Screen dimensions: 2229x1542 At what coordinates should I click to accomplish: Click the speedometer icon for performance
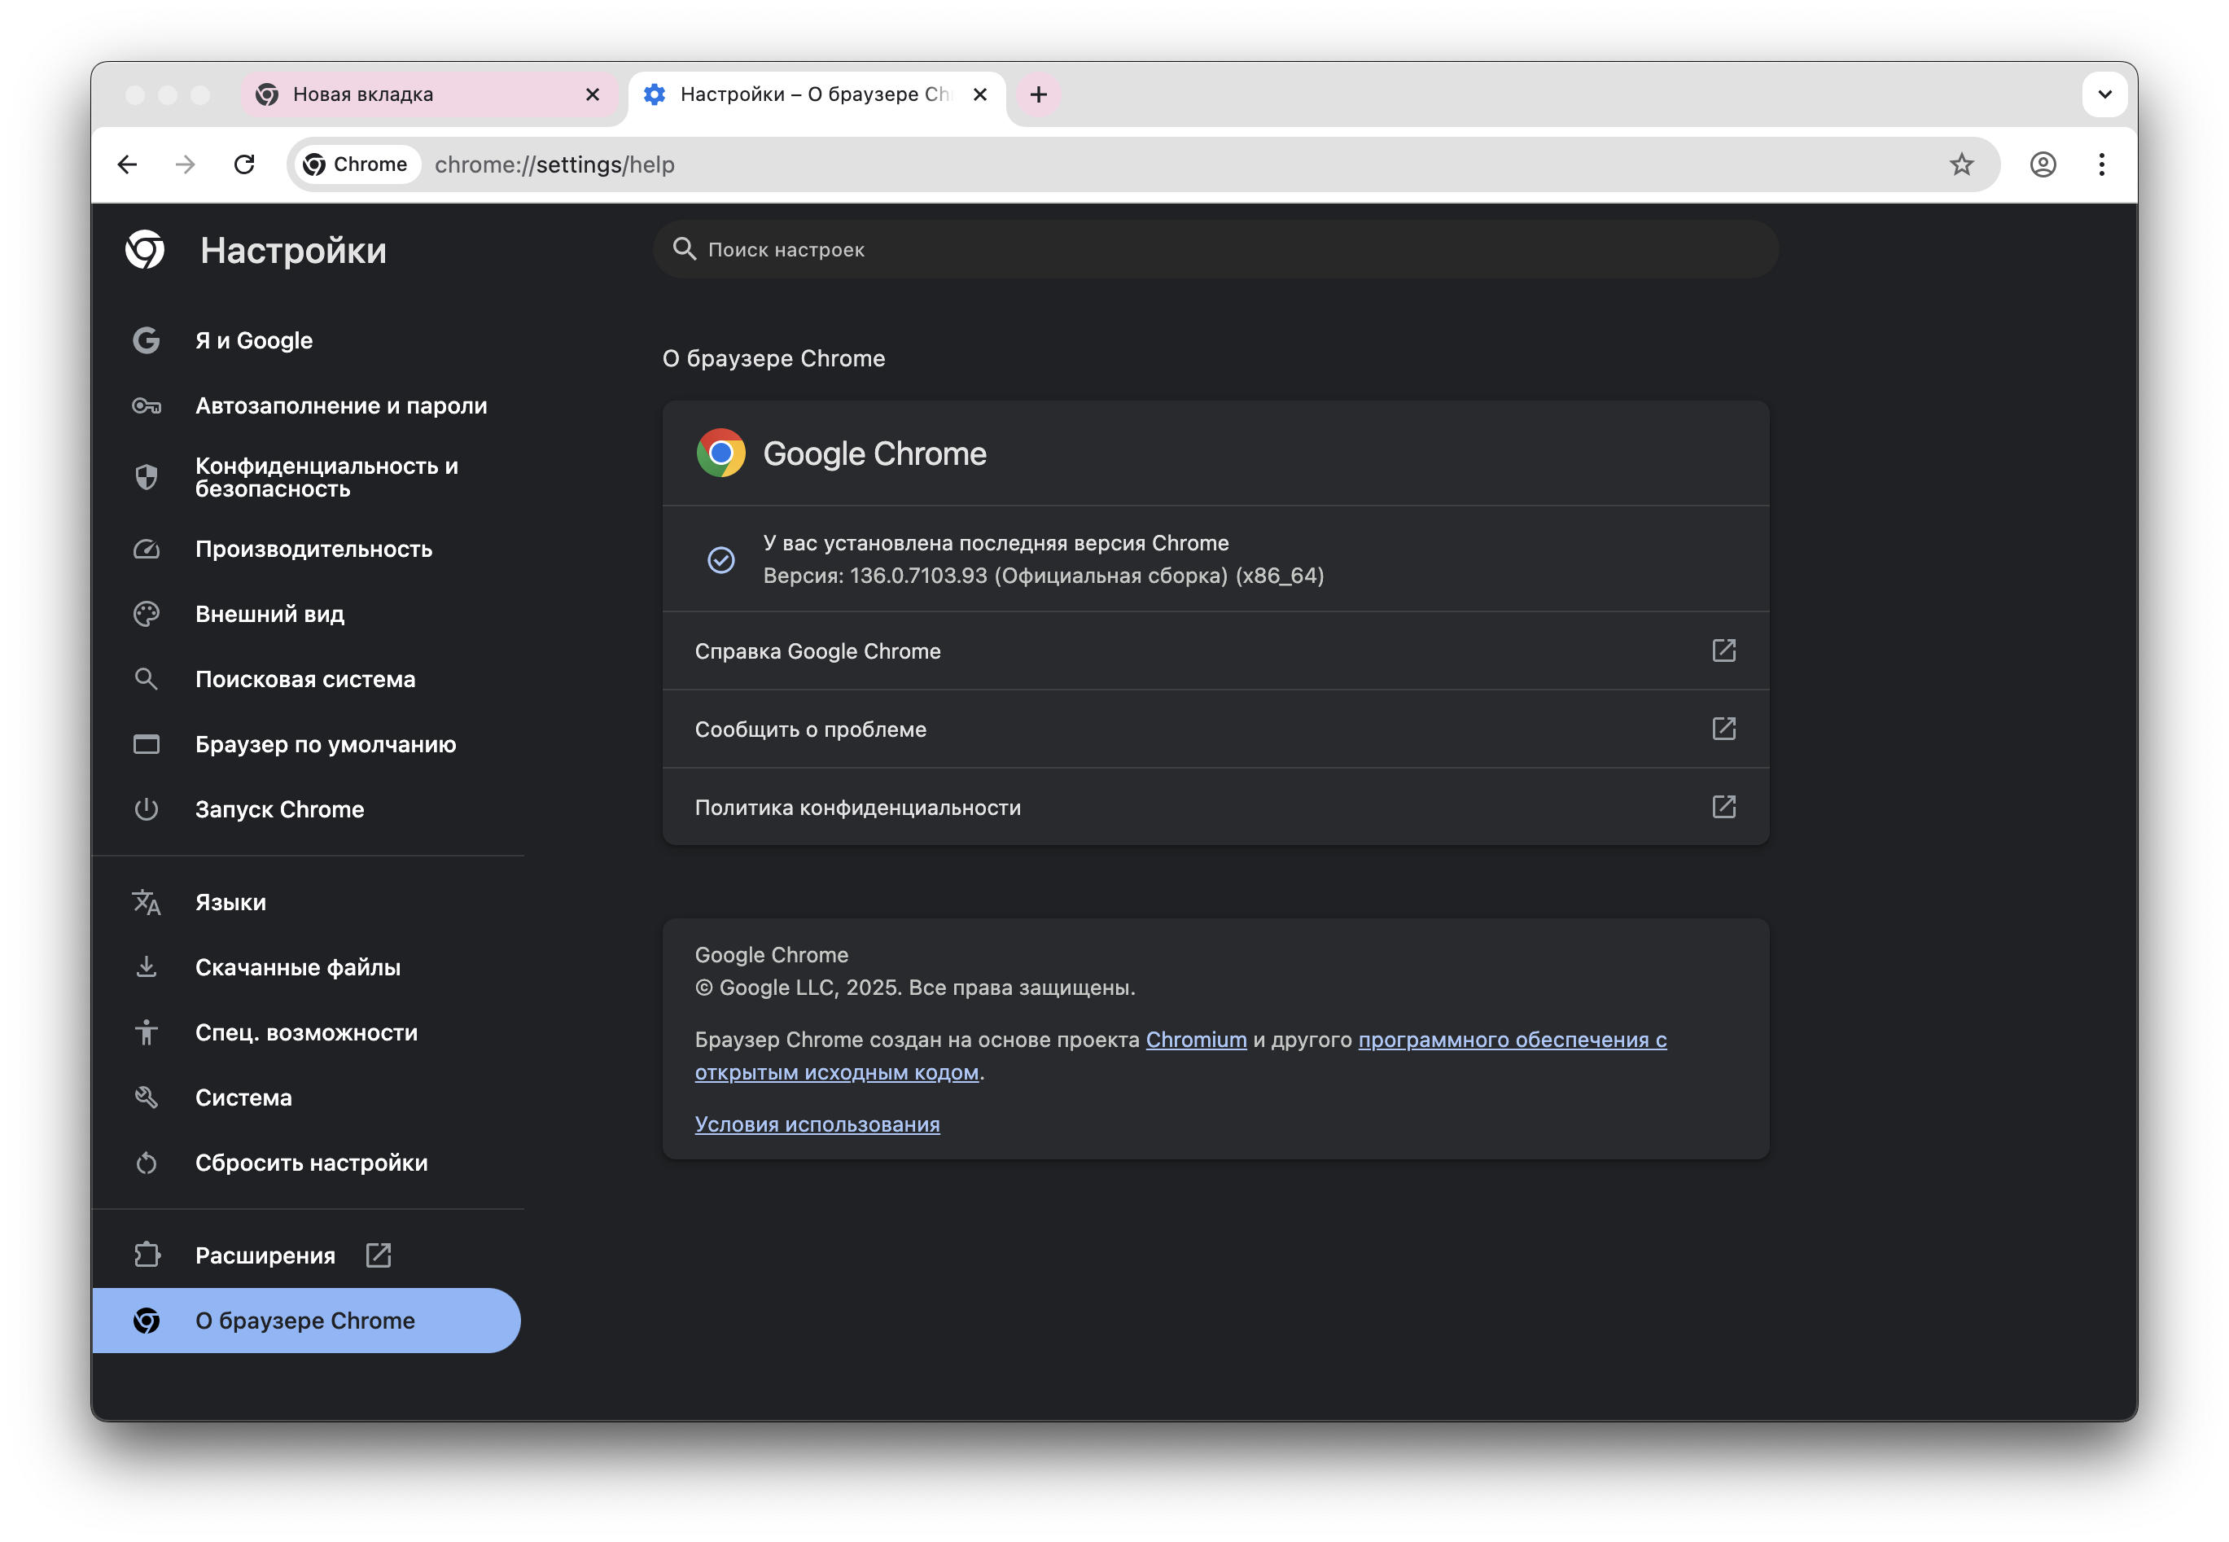(x=146, y=549)
